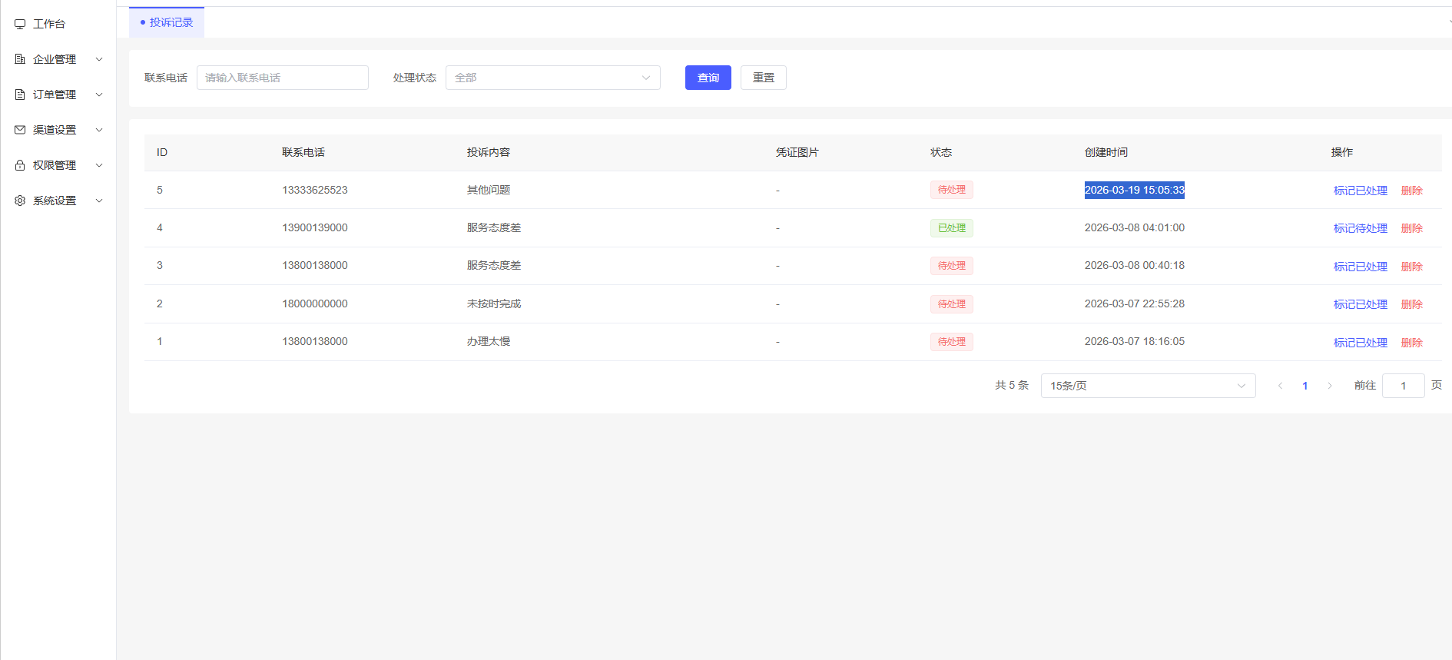Click the 订单管理 document icon
The height and width of the screenshot is (660, 1452).
[20, 95]
